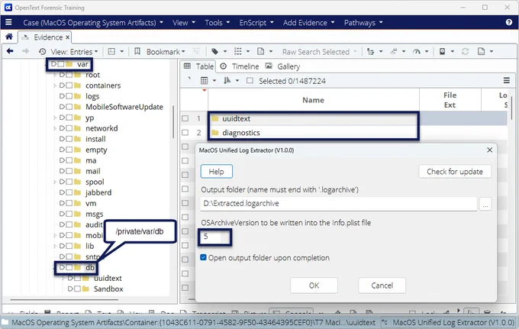The width and height of the screenshot is (519, 329).
Task: Open the table pane hamburger menu
Action: click(507, 80)
